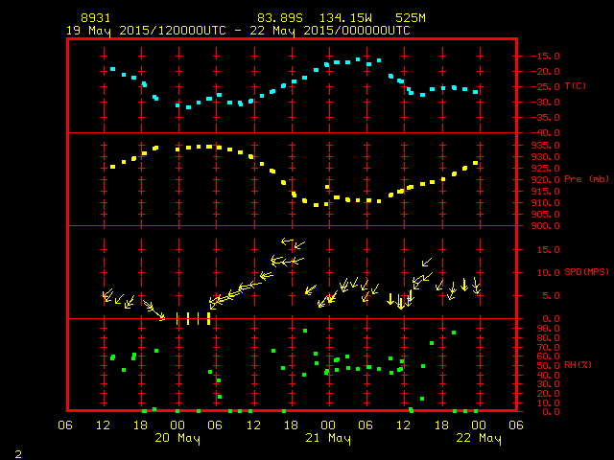Click the 00 hour label above 20 May
Image resolution: width=614 pixels, height=460 pixels.
coord(178,425)
